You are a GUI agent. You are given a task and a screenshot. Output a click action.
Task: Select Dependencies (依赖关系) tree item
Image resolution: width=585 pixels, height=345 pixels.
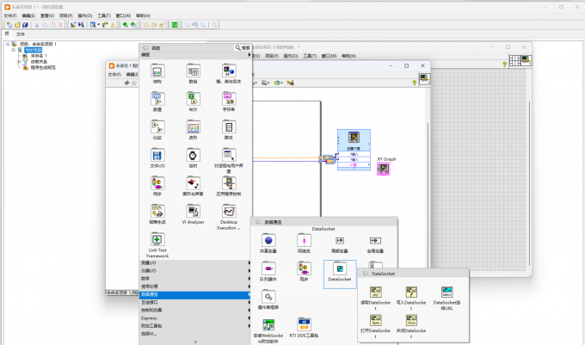39,62
